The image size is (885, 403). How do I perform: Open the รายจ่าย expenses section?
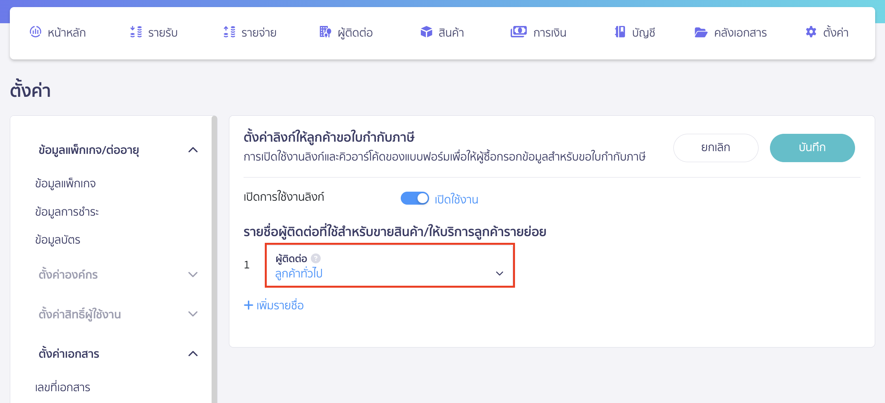click(249, 32)
